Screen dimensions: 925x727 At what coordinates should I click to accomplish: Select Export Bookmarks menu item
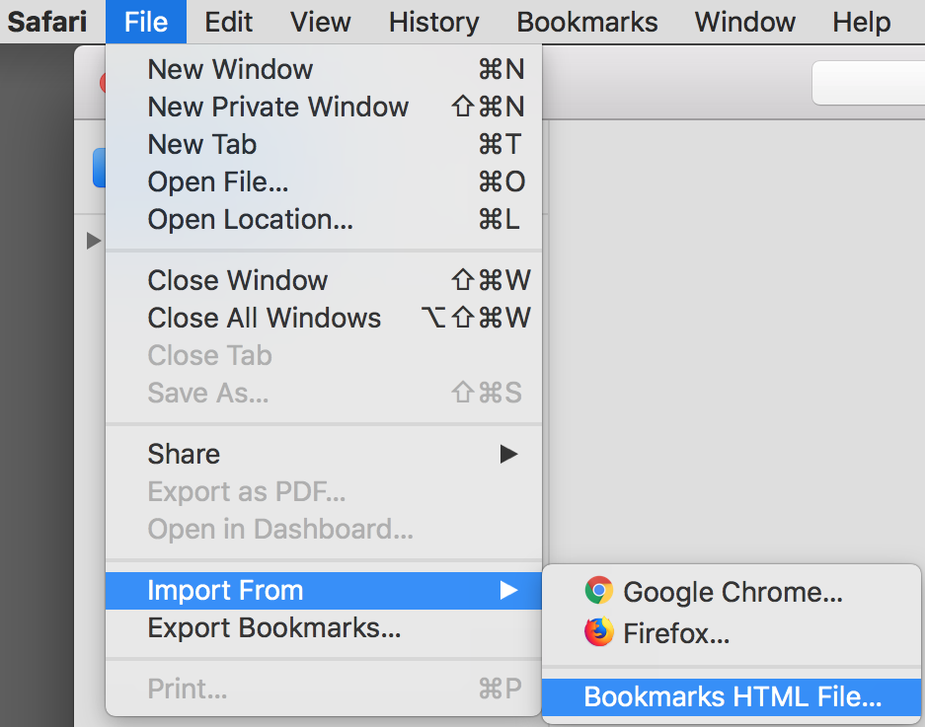[273, 627]
